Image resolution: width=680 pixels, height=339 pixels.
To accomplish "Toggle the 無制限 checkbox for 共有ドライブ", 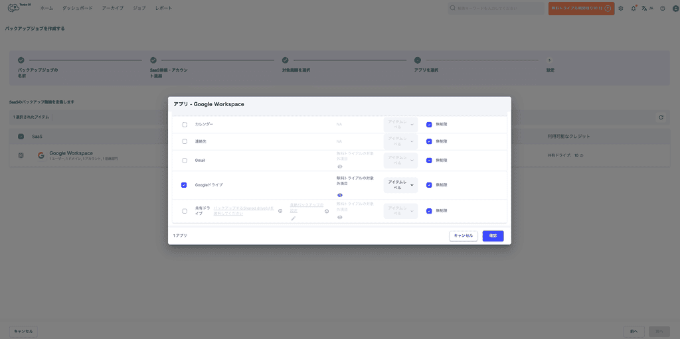I will [x=429, y=211].
